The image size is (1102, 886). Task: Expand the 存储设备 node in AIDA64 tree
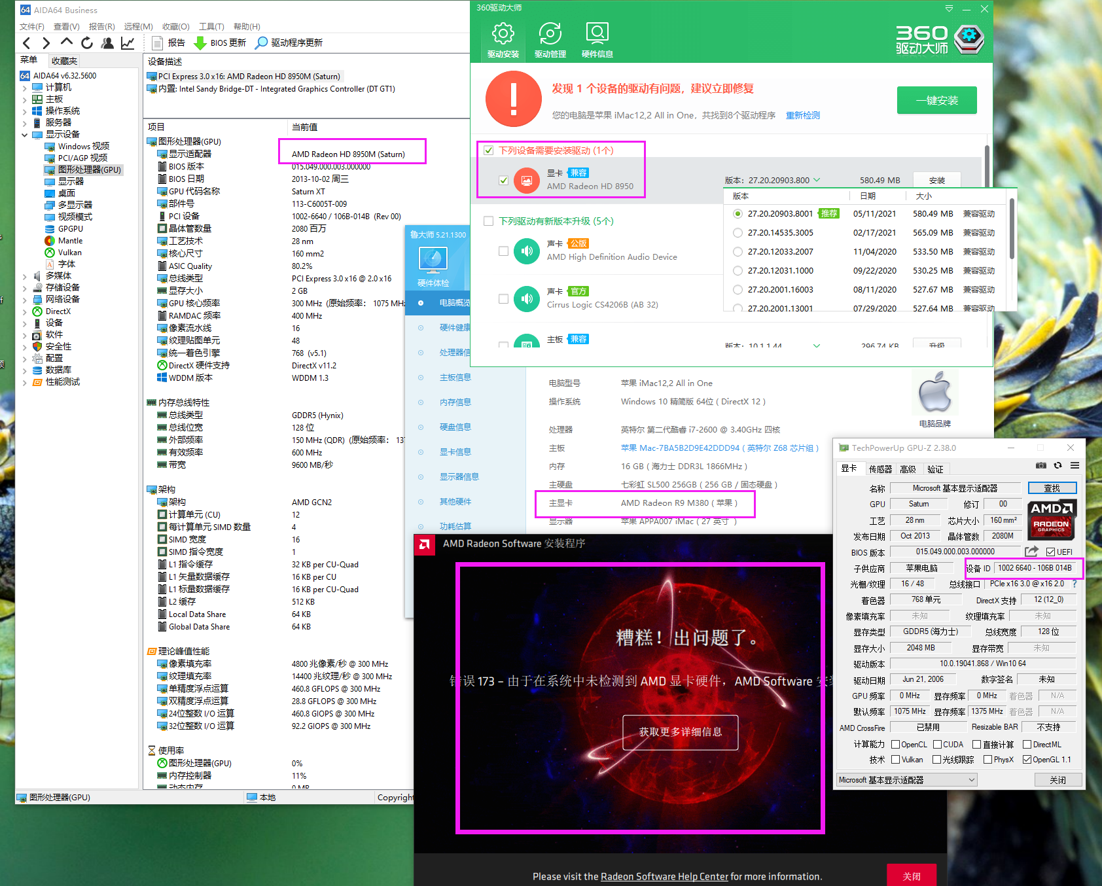point(25,288)
